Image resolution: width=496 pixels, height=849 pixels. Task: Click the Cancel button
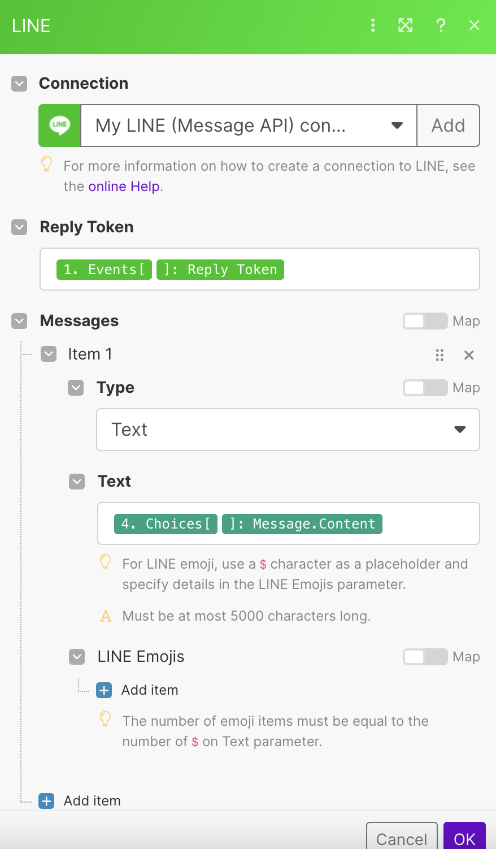pyautogui.click(x=402, y=838)
